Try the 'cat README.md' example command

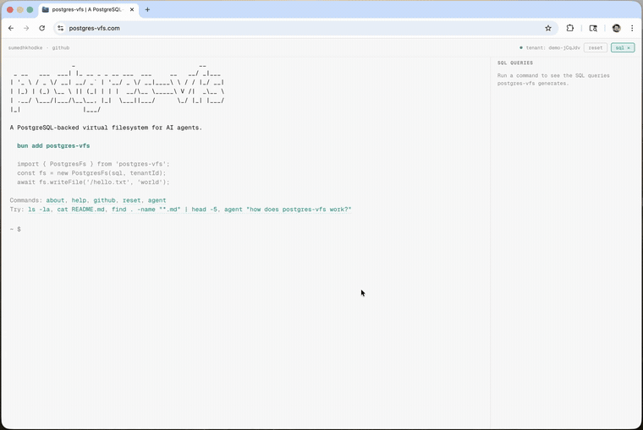(x=80, y=210)
